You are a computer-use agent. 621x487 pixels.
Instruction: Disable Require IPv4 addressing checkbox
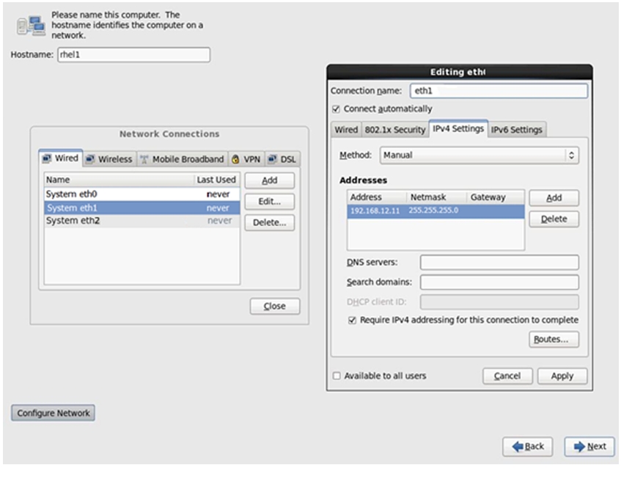(352, 321)
